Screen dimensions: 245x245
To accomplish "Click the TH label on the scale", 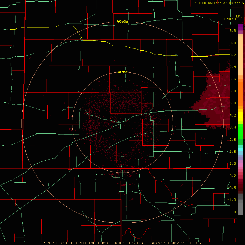I will pyautogui.click(x=234, y=212).
